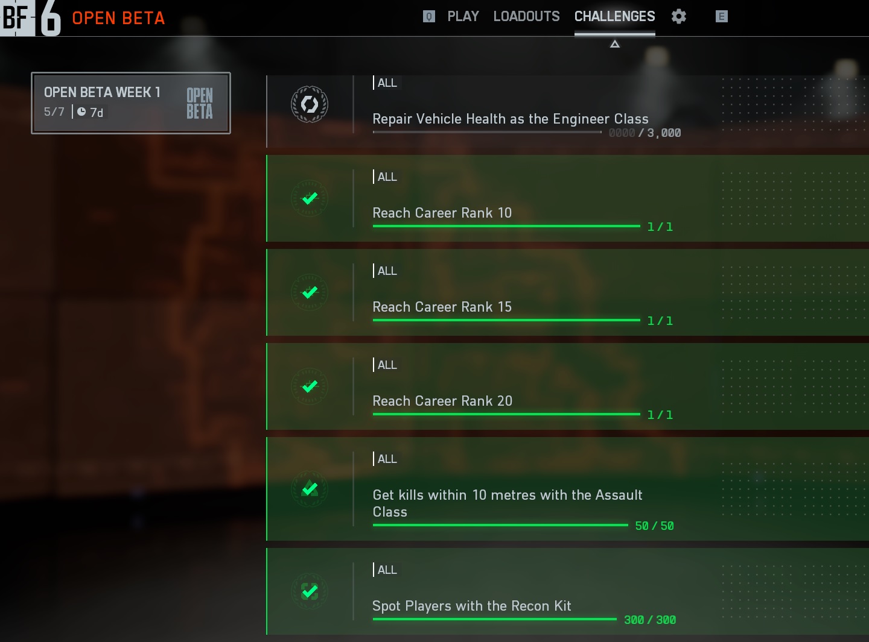Switch to the Play tab
Image resolution: width=869 pixels, height=642 pixels.
click(463, 16)
